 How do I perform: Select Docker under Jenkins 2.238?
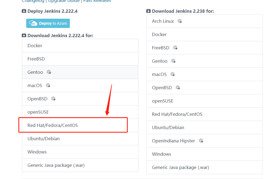pos(205,34)
